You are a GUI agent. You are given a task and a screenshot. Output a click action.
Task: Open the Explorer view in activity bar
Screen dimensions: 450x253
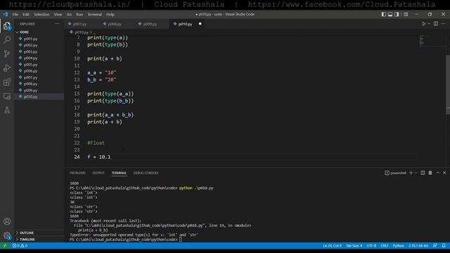click(7, 26)
